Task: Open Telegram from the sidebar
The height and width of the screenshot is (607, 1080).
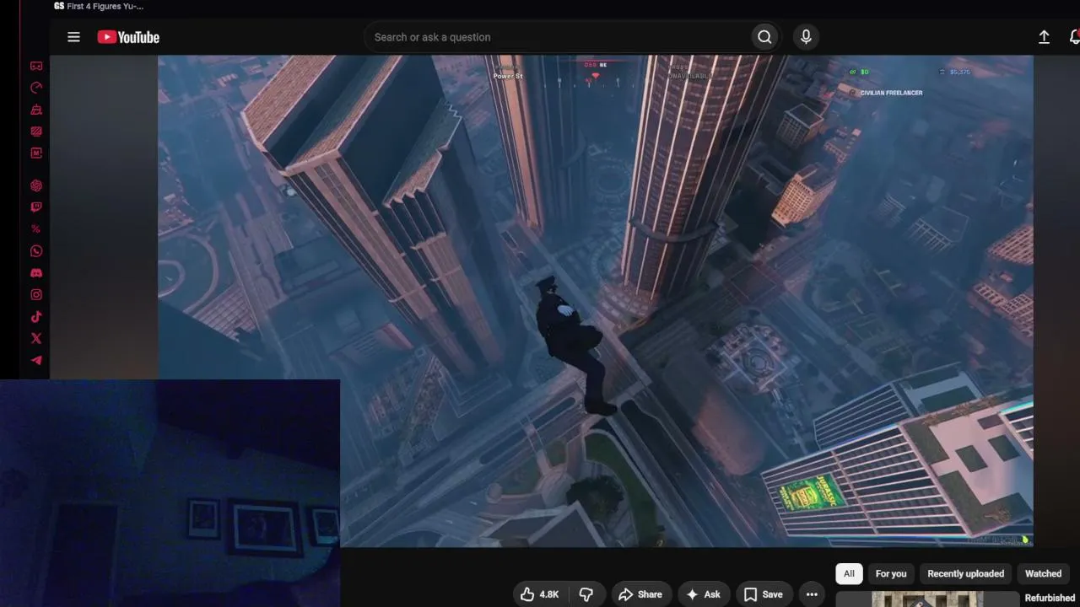Action: tap(36, 361)
